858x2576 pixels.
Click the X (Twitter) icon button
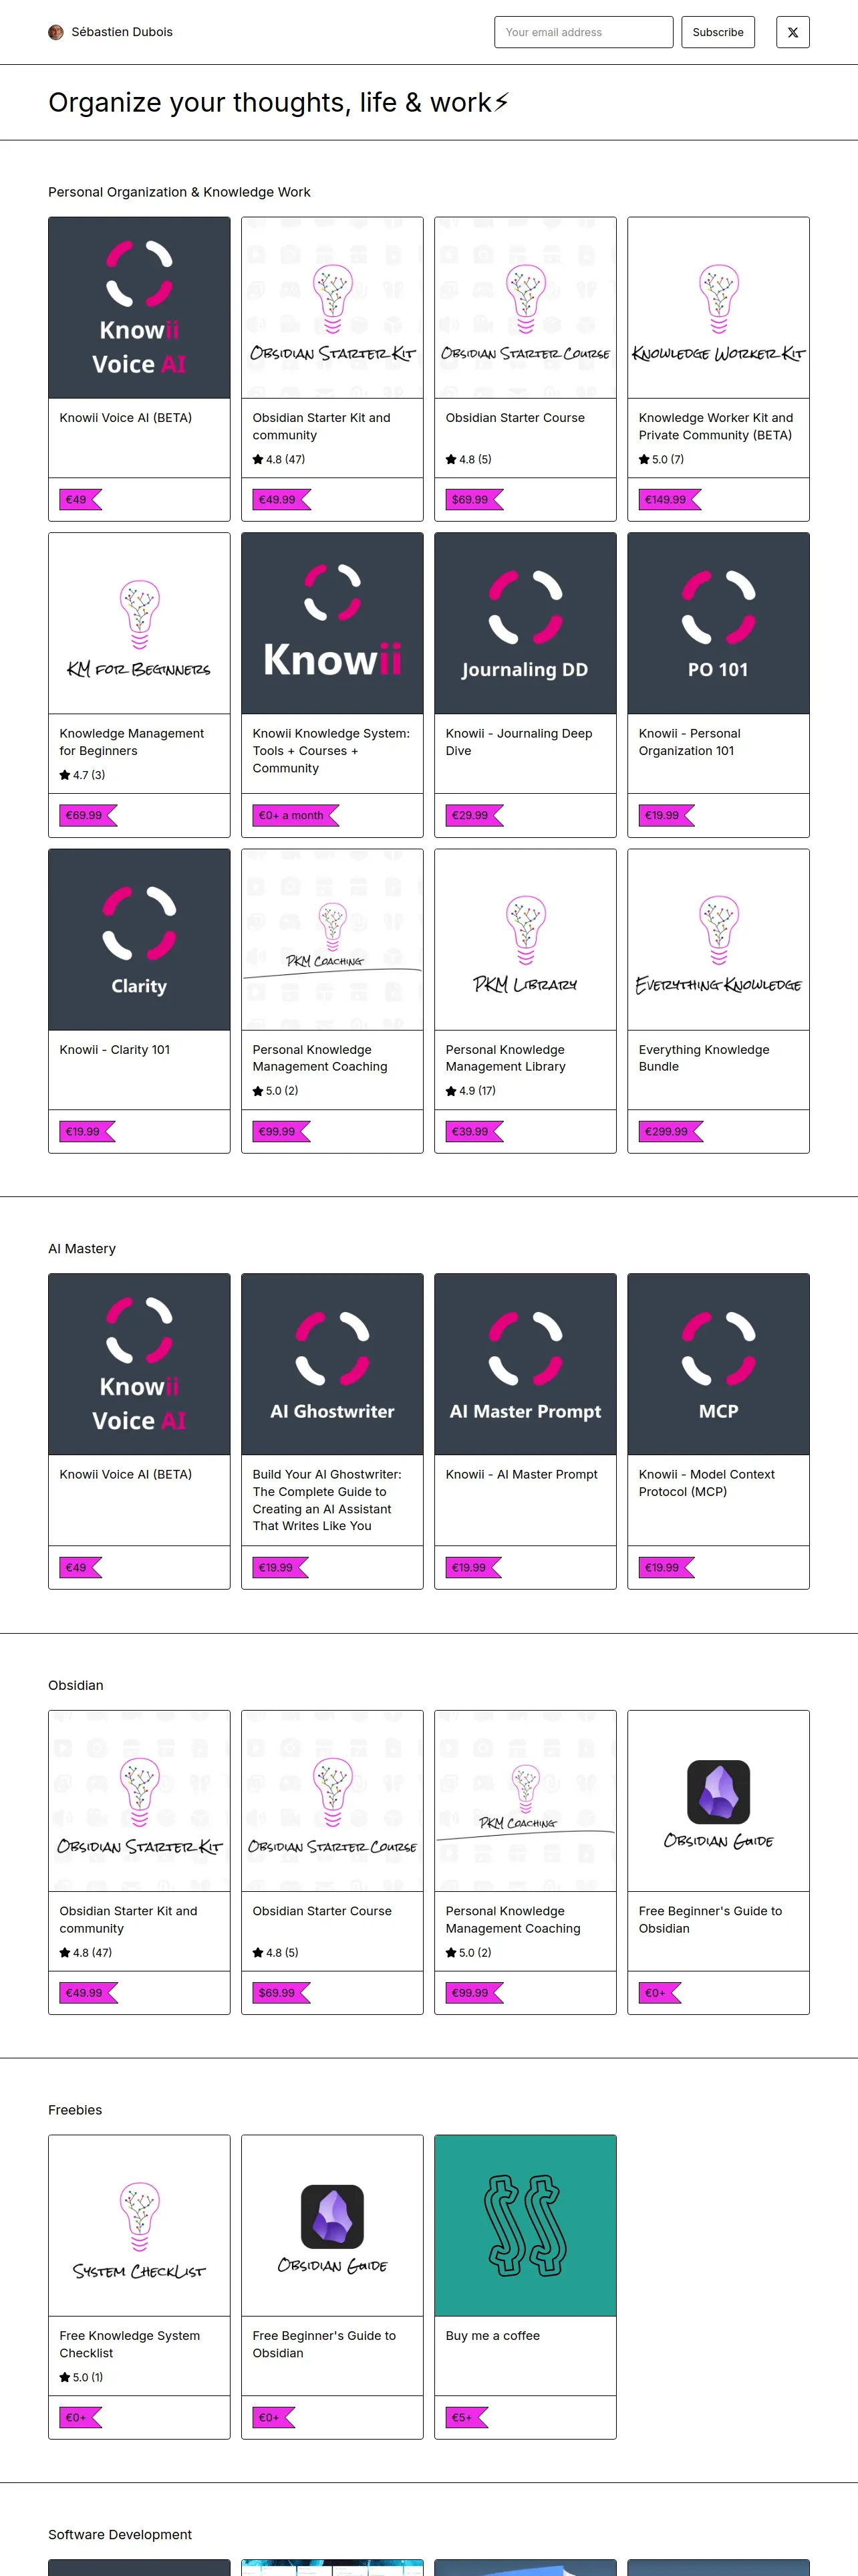tap(792, 32)
